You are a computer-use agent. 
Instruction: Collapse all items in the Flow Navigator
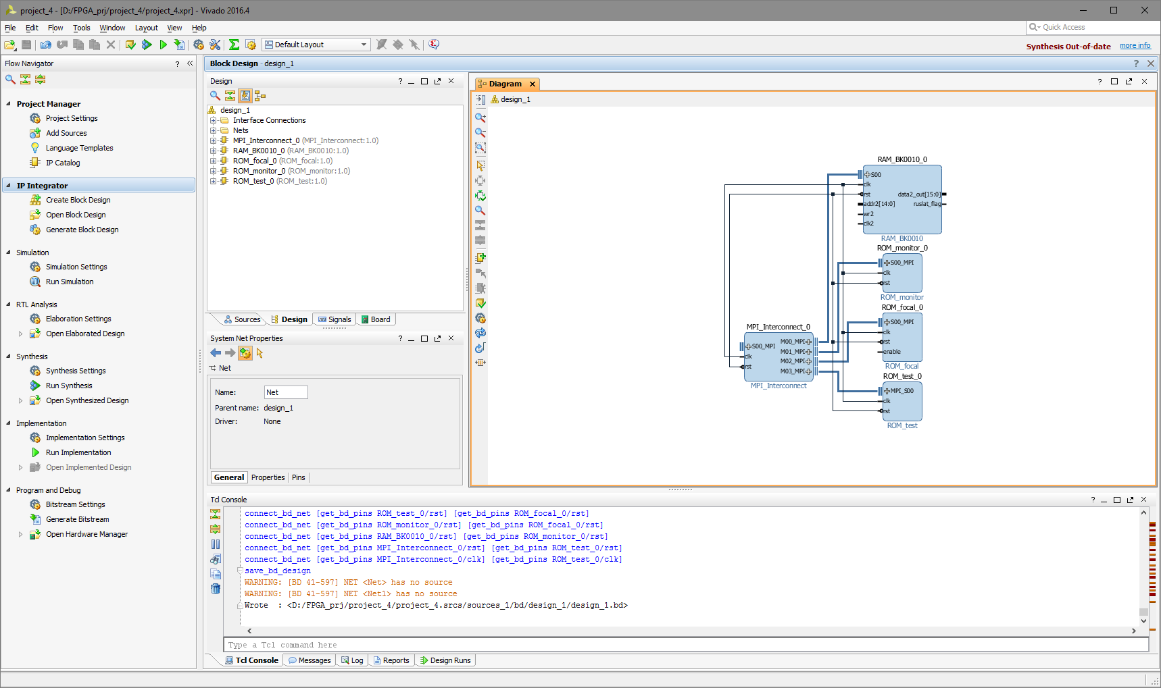[25, 80]
